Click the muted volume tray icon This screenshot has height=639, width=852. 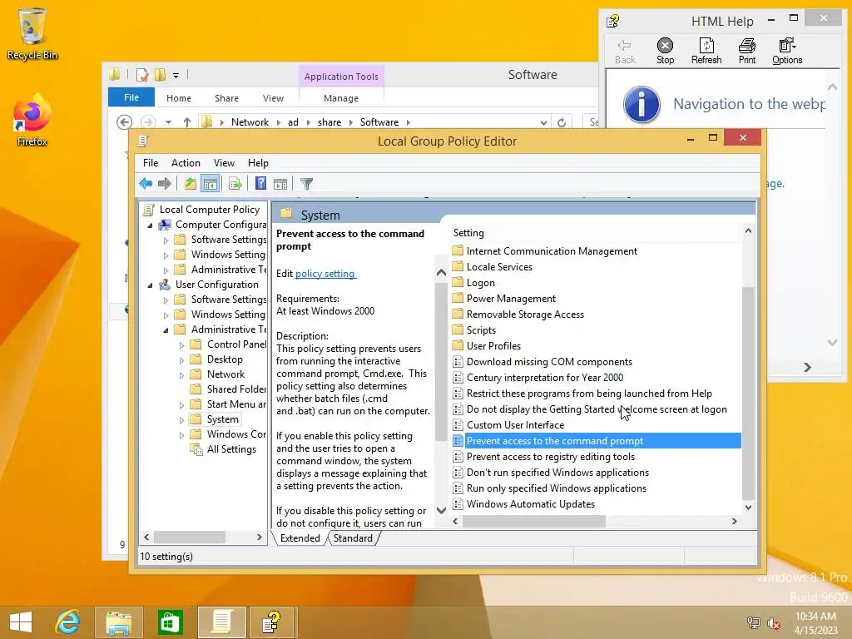click(x=773, y=623)
